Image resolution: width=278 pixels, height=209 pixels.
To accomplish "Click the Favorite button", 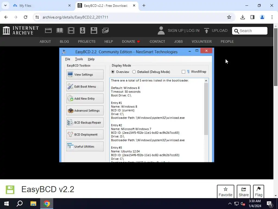I will 226,192.
